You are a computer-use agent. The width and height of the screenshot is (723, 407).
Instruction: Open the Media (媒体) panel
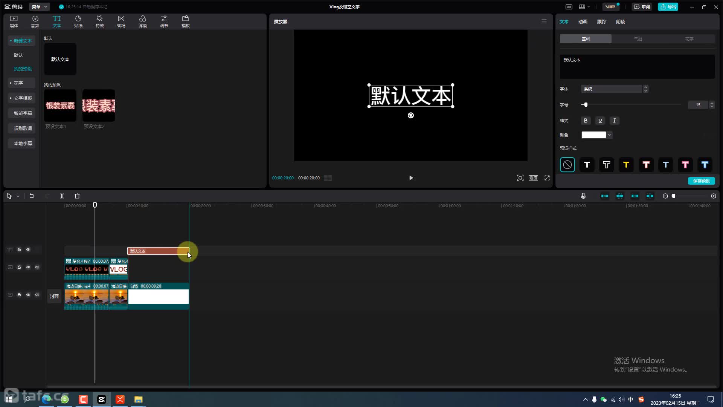point(14,21)
